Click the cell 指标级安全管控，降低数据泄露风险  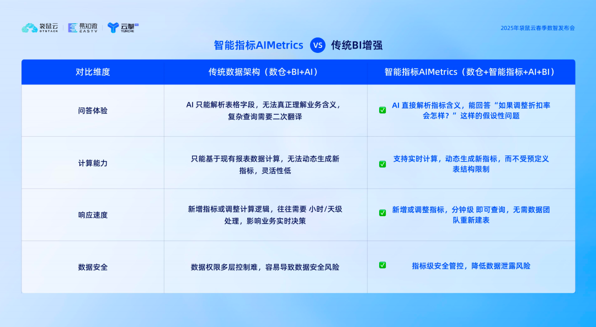(x=471, y=266)
